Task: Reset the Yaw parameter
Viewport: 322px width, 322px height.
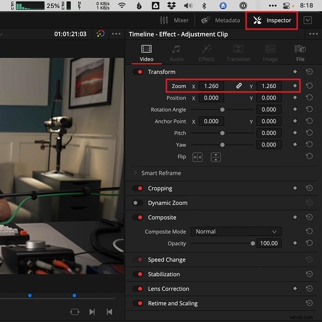Action: 309,145
